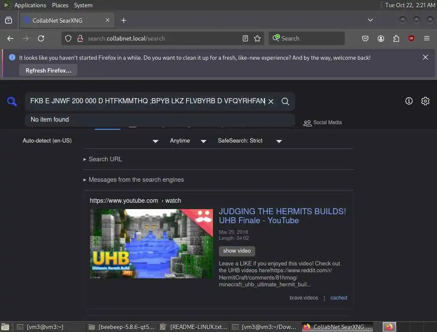437x332 pixels.
Task: Click the show video button
Action: (x=237, y=251)
